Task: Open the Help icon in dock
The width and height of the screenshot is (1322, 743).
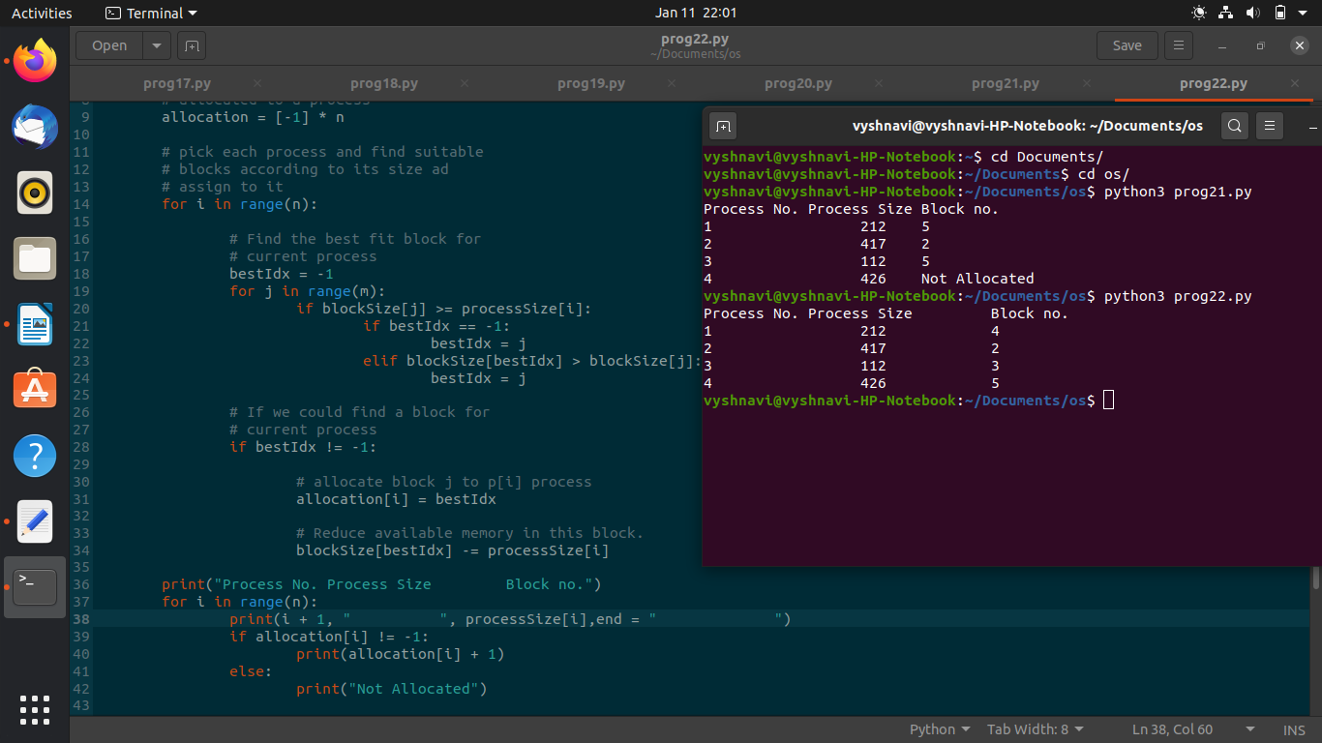Action: point(35,456)
